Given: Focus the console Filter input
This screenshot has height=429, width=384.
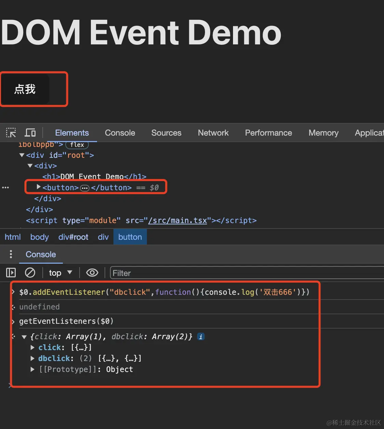Looking at the screenshot, I should (x=247, y=273).
